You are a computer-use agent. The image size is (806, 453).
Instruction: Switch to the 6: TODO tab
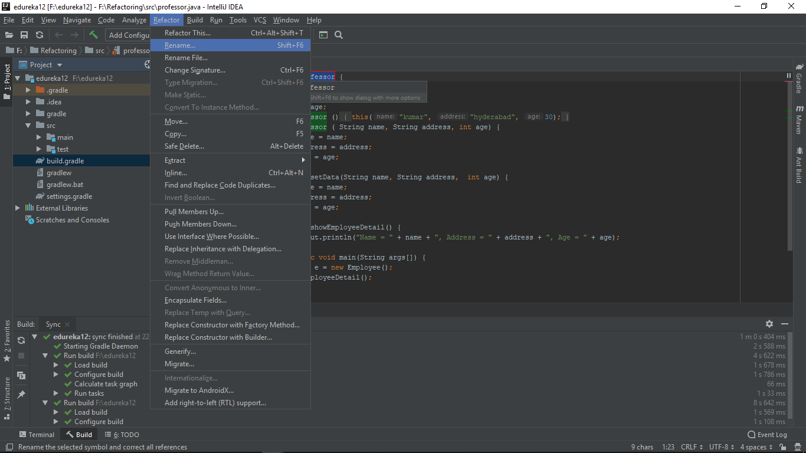[122, 435]
